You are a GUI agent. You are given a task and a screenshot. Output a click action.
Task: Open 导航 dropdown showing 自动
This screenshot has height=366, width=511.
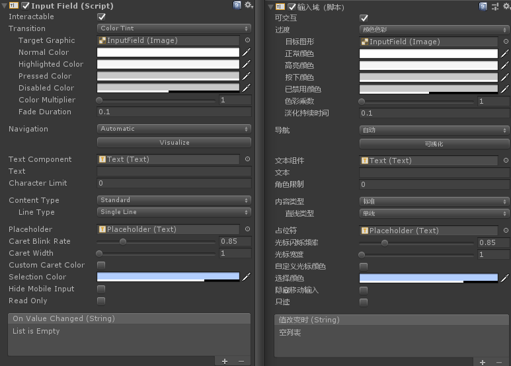[x=434, y=130]
